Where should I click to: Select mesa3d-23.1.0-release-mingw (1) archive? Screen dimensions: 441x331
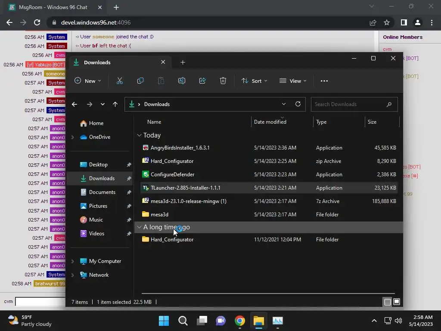click(269, 201)
